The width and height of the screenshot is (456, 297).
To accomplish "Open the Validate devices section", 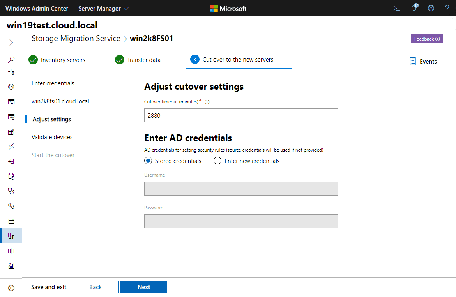I will [x=52, y=137].
